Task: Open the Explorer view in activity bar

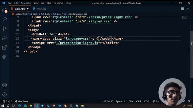Action: (x=5, y=10)
